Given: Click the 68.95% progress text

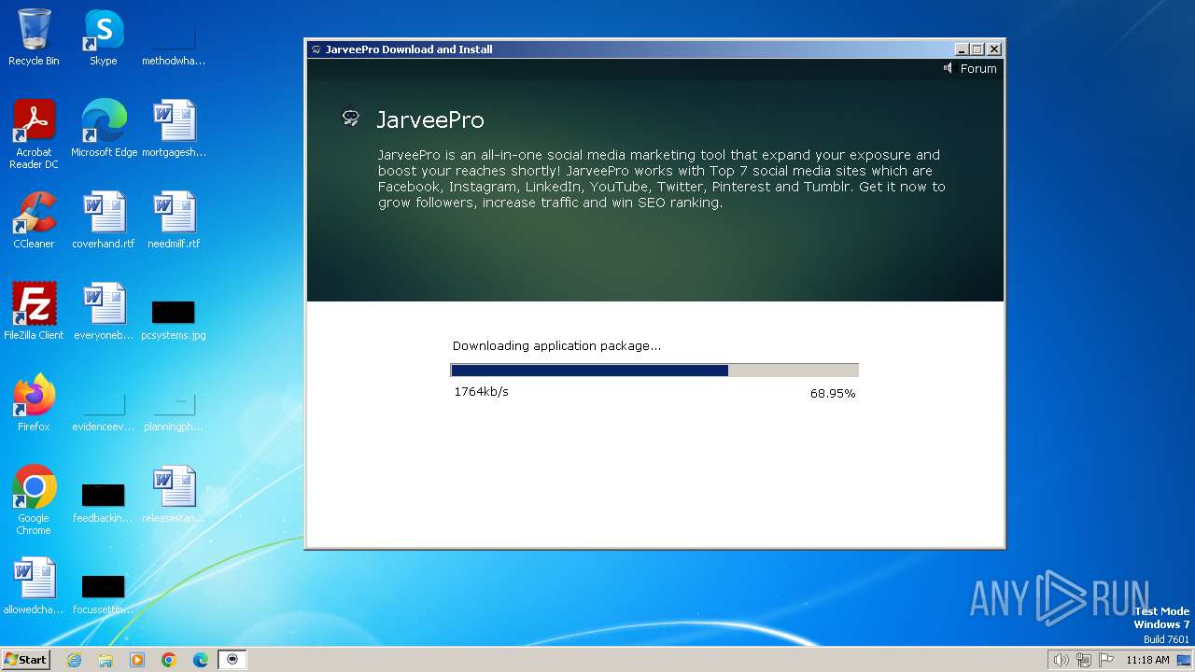Looking at the screenshot, I should 833,394.
